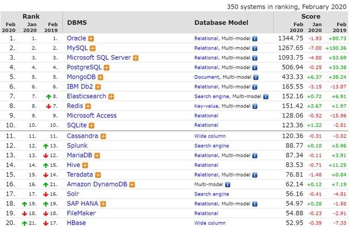The image size is (349, 227).
Task: Click the plus icon beside MySQL
Action: (93, 48)
